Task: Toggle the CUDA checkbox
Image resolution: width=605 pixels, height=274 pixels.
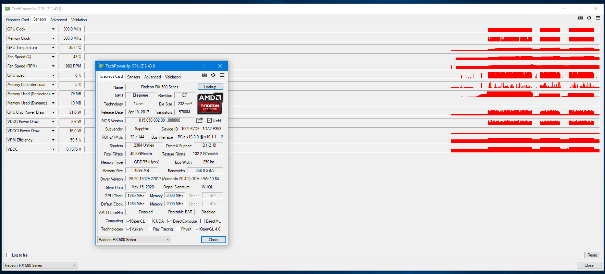Action: [150, 221]
